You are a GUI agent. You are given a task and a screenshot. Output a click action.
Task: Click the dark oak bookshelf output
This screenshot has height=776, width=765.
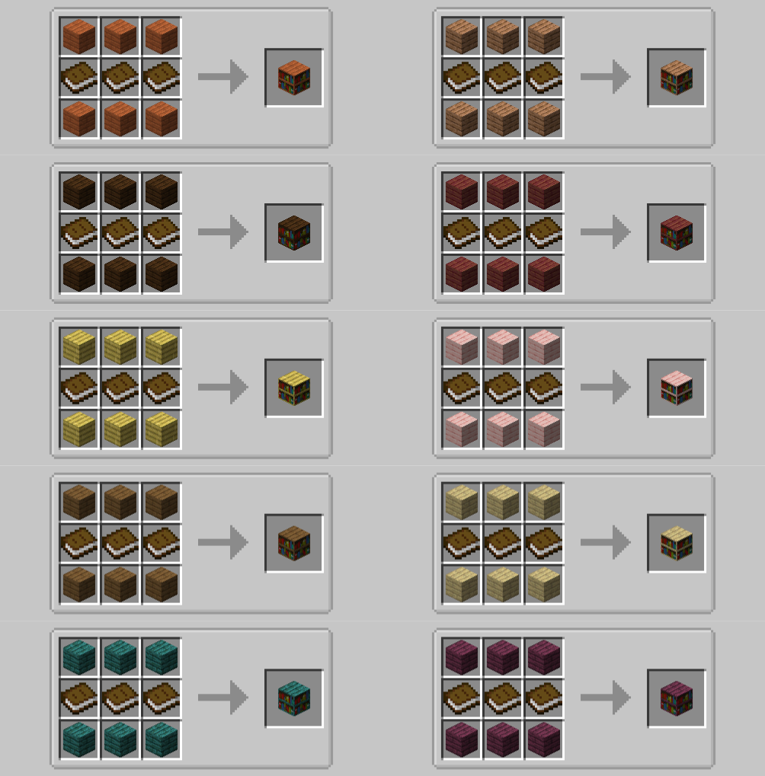[294, 232]
